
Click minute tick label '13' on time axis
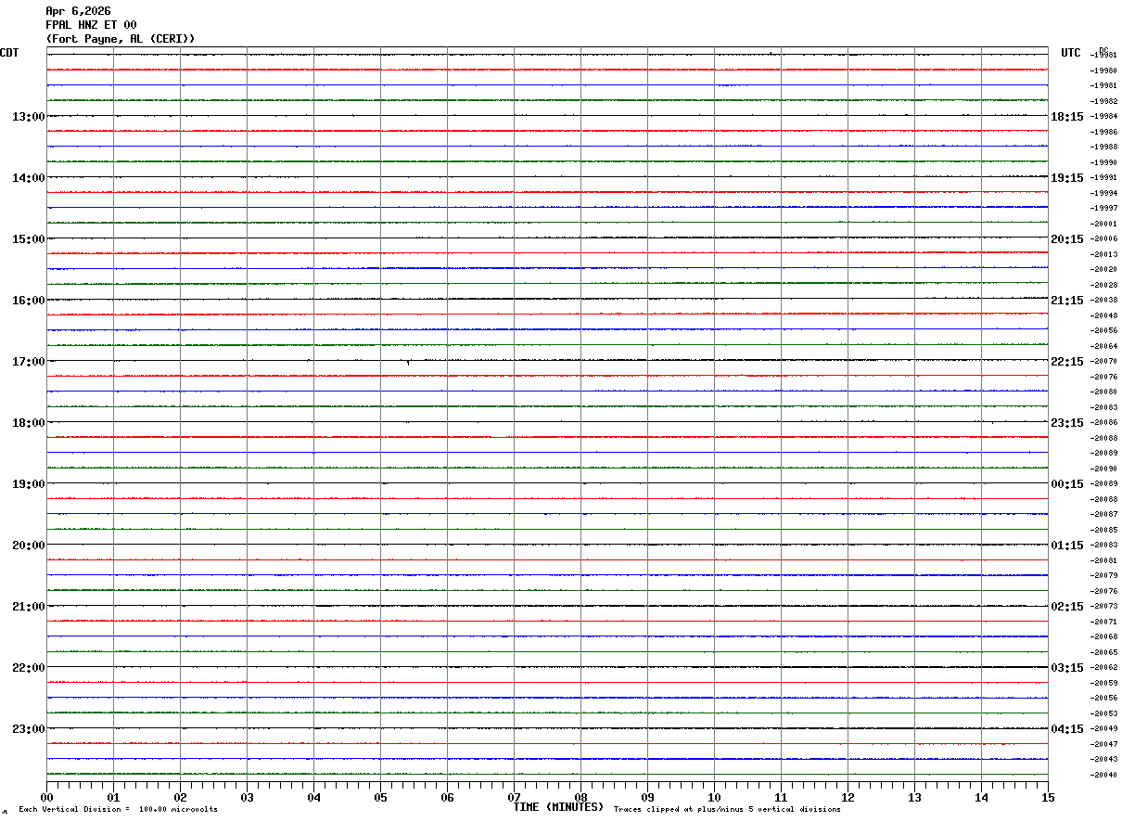[915, 797]
